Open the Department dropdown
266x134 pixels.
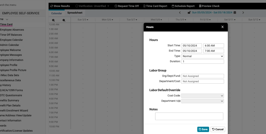point(202,101)
